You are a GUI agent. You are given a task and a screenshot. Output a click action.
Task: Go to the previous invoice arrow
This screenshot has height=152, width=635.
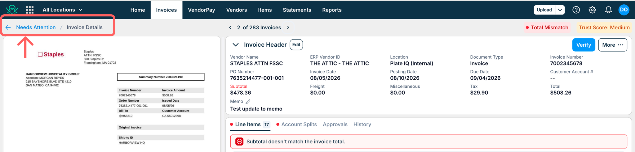point(230,27)
